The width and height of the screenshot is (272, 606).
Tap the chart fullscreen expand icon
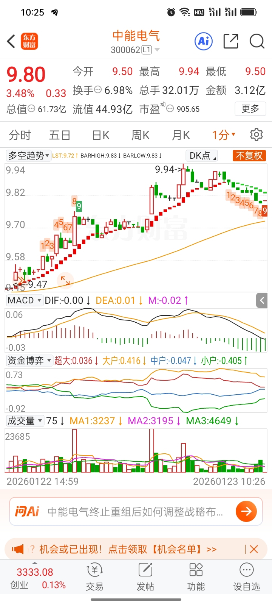coord(65,281)
